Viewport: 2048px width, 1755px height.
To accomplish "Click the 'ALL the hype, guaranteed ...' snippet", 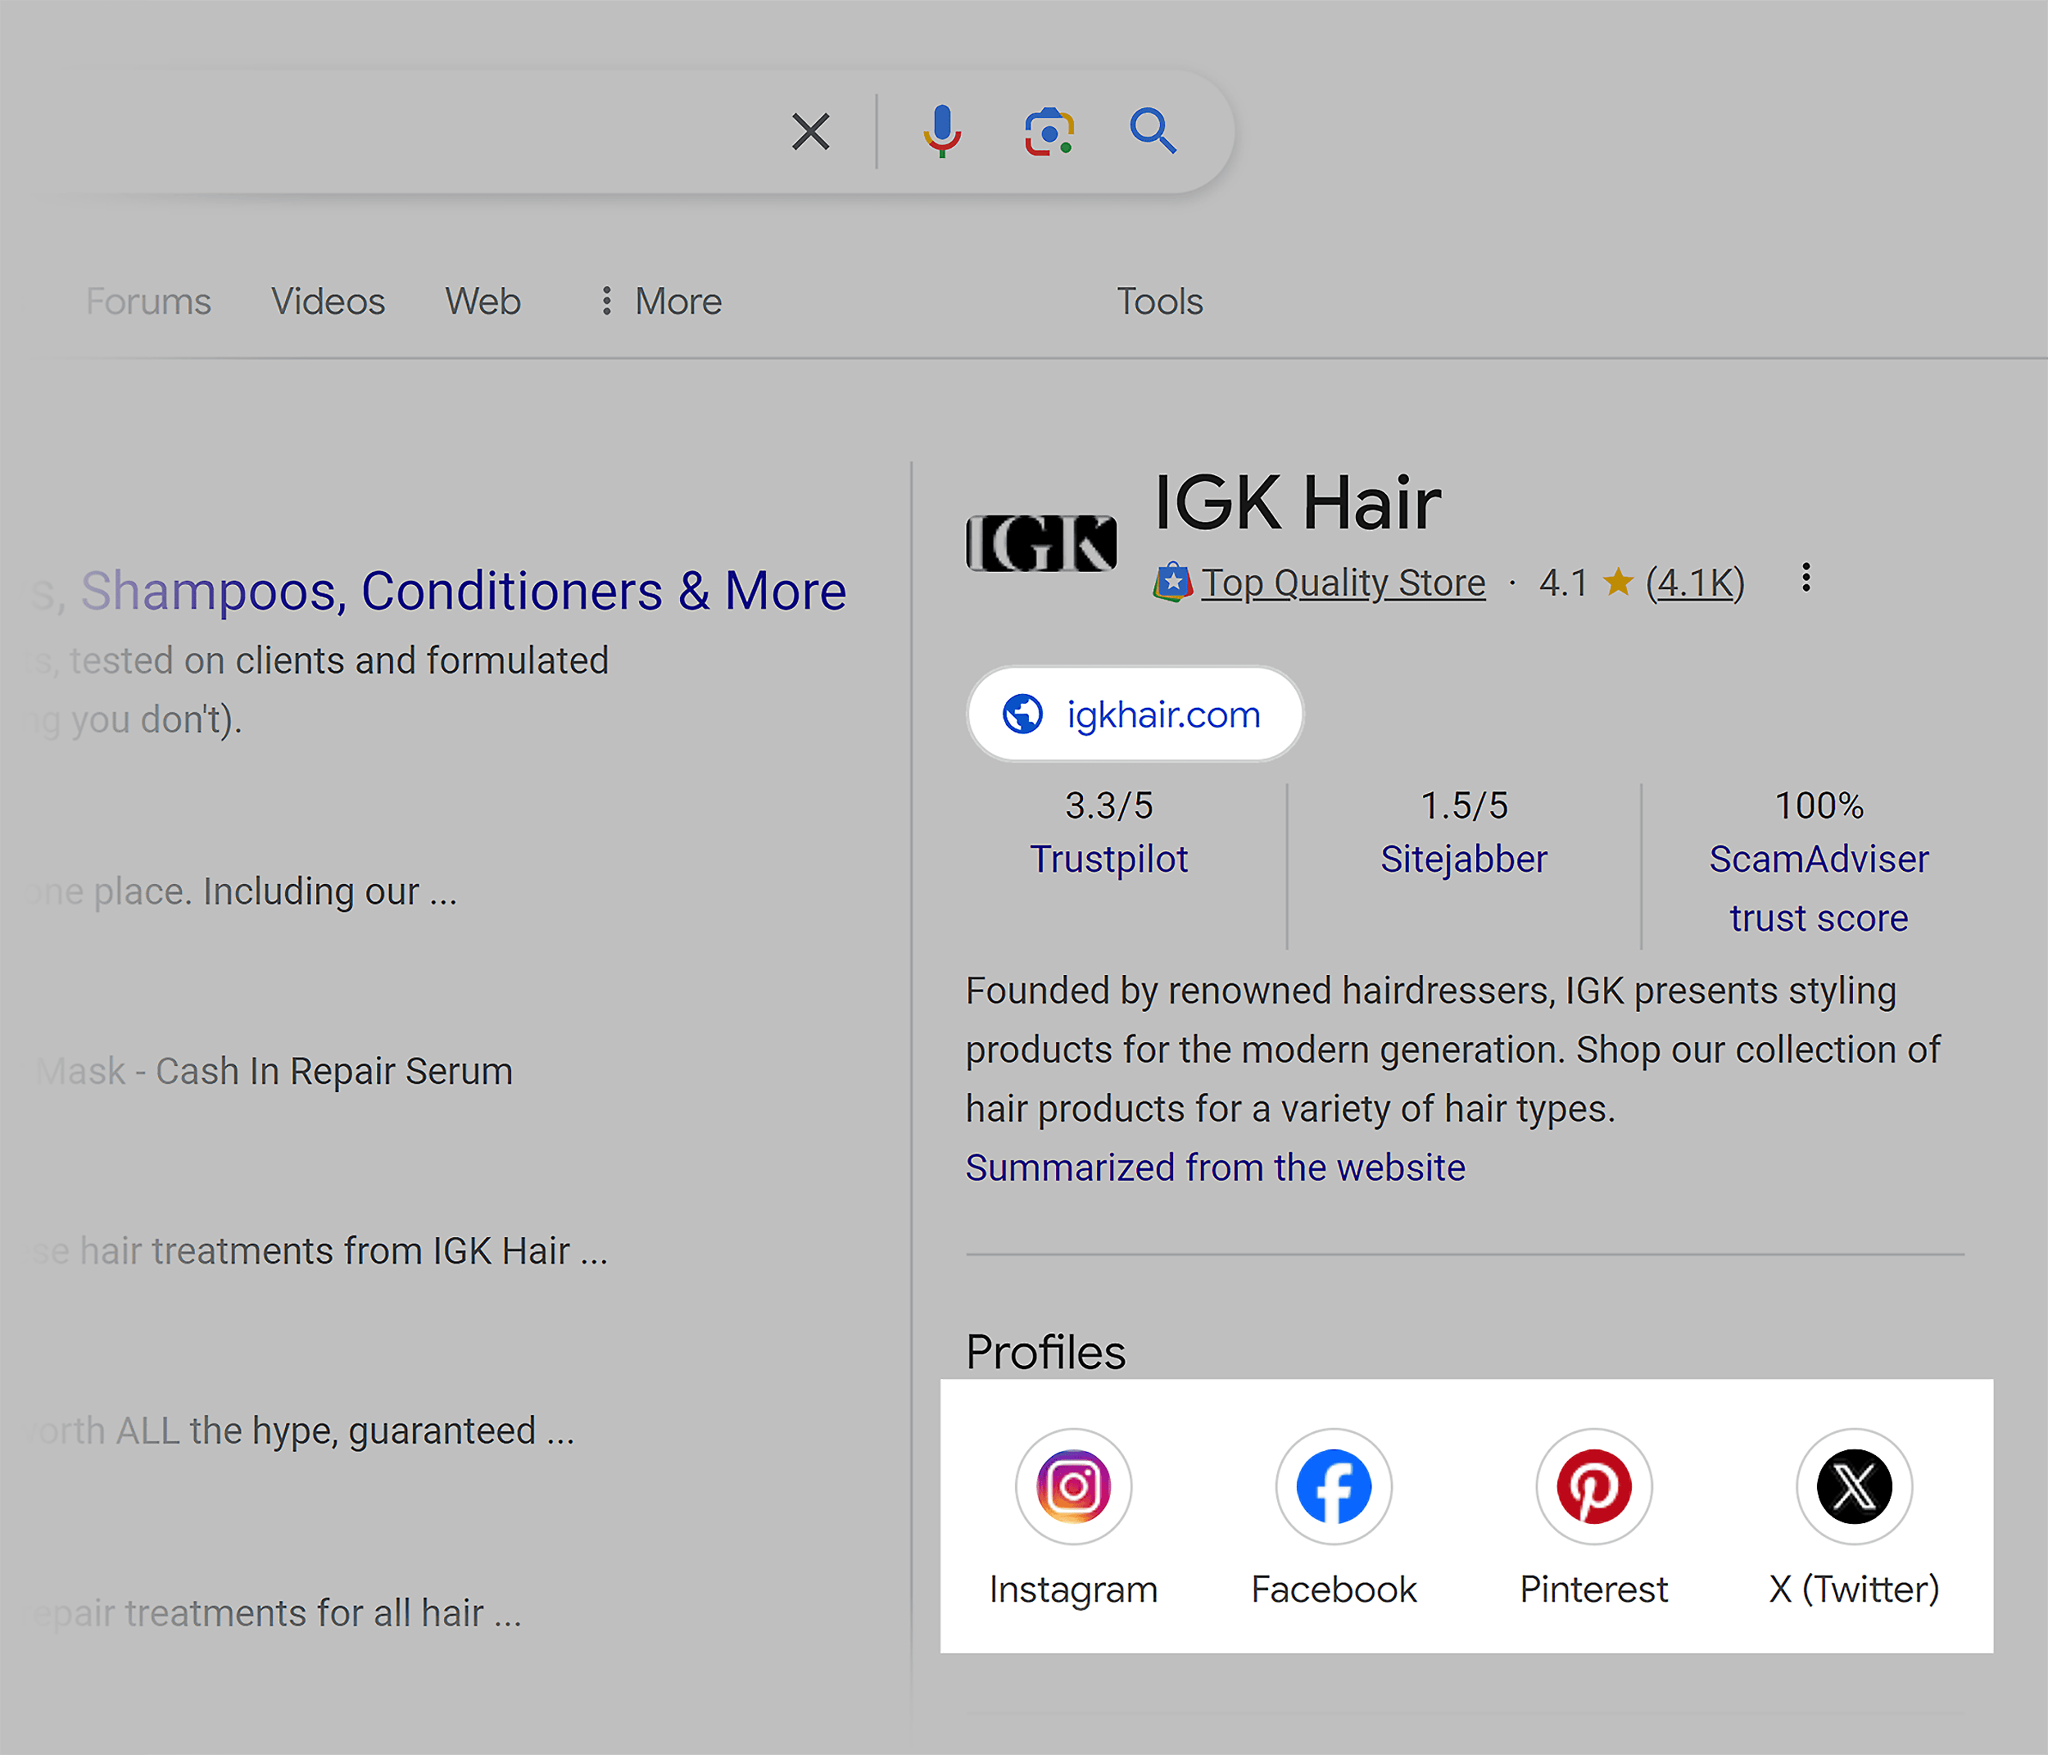I will tap(345, 1431).
